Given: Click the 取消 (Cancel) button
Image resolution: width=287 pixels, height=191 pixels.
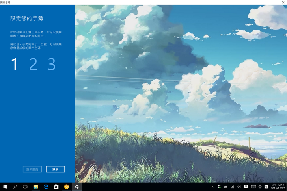Looking at the screenshot, I should pyautogui.click(x=55, y=169).
